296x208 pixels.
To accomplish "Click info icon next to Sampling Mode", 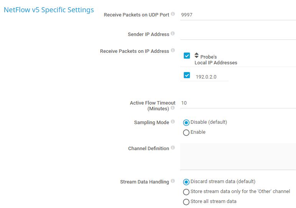I will [x=173, y=122].
